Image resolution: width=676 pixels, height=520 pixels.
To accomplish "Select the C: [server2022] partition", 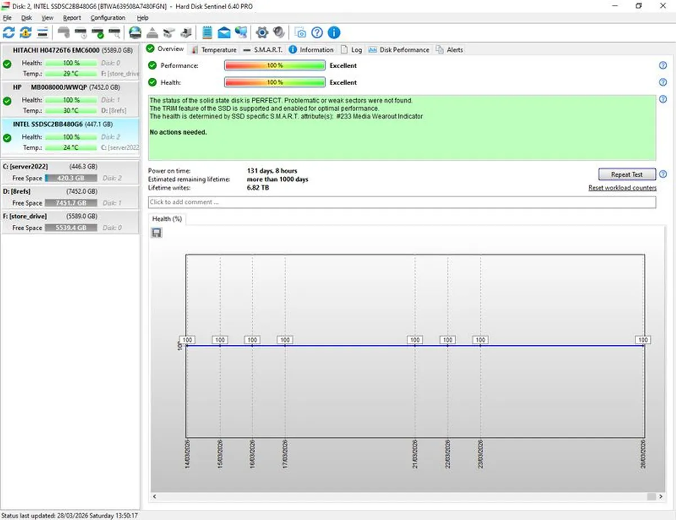I will (x=70, y=172).
